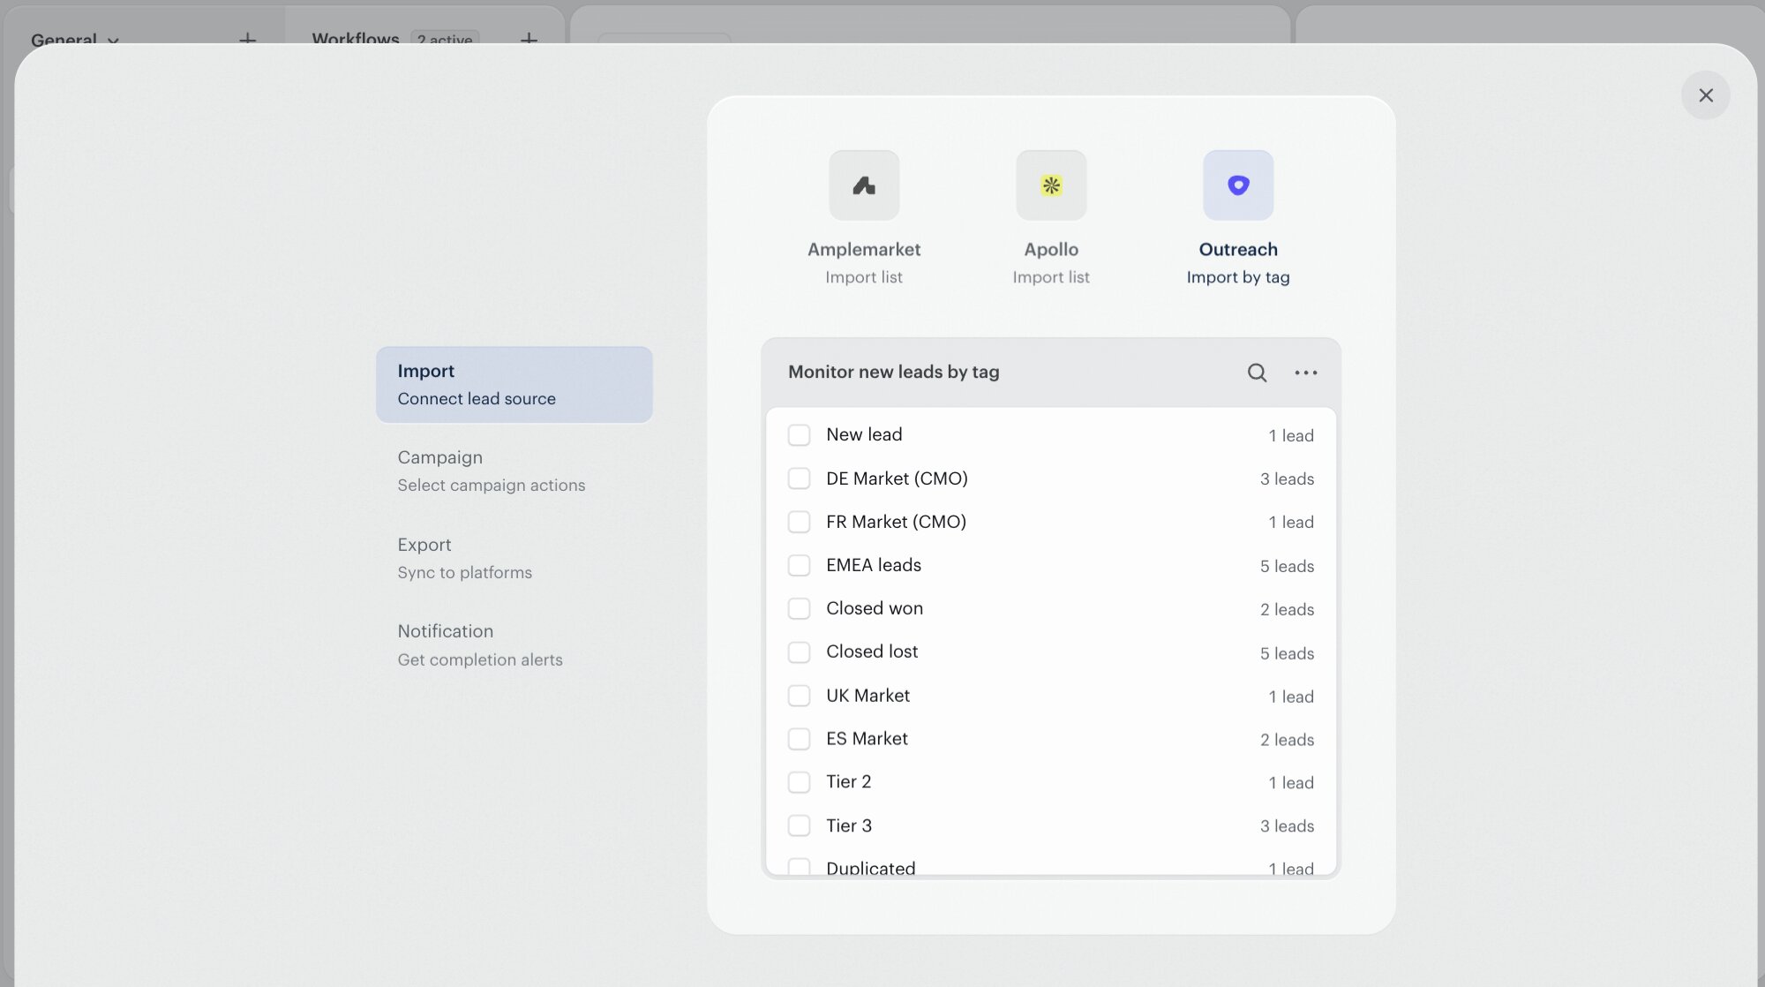The width and height of the screenshot is (1765, 987).
Task: Check the FR Market (CMO) checkbox
Action: coord(799,522)
